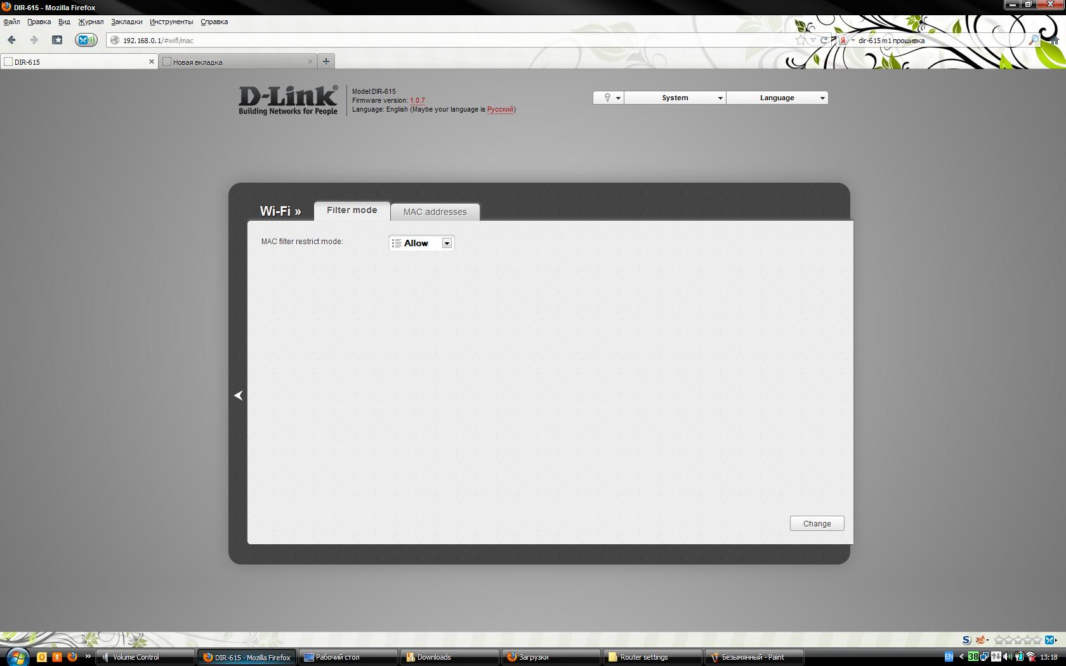Screen dimensions: 1066x666
Task: Switch to Рабочий стол taskbar window
Action: click(x=348, y=657)
